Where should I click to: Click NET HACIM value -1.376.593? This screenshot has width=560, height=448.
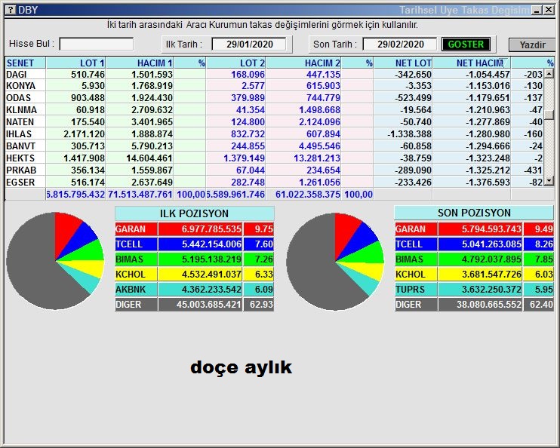pyautogui.click(x=488, y=183)
